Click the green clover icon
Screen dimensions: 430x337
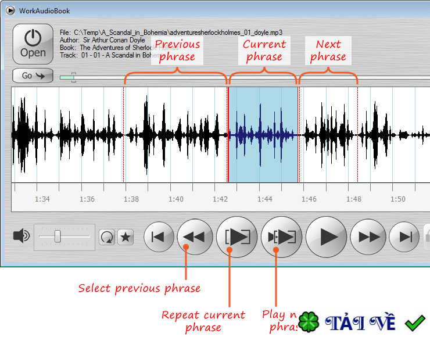[x=309, y=322]
